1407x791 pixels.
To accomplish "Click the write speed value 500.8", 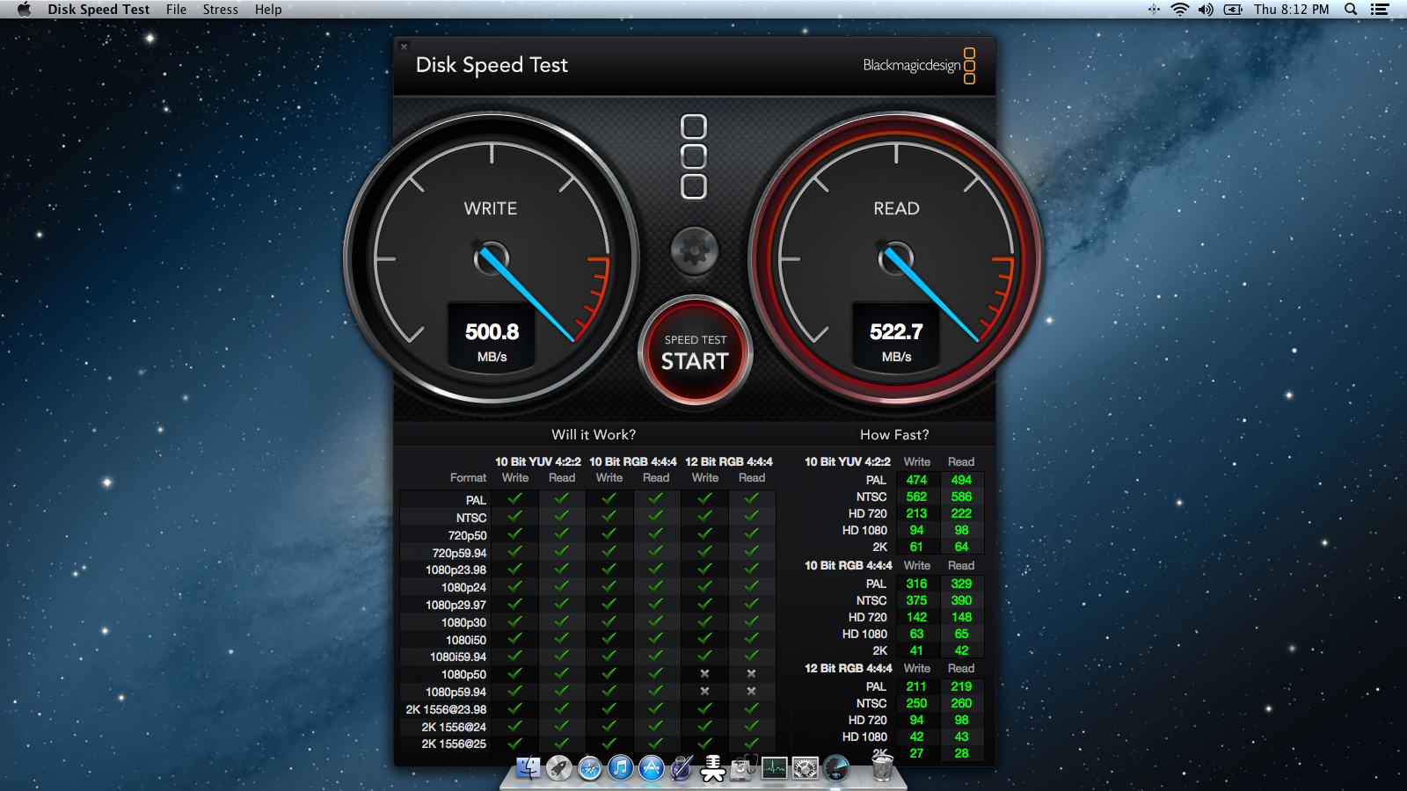I will click(492, 332).
